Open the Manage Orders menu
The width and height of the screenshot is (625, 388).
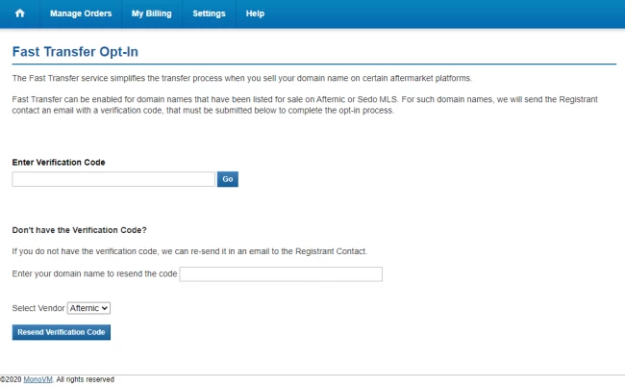tap(81, 13)
